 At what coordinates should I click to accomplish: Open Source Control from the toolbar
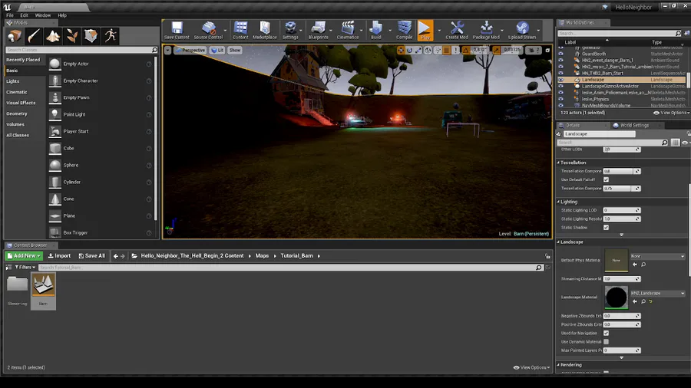click(208, 30)
